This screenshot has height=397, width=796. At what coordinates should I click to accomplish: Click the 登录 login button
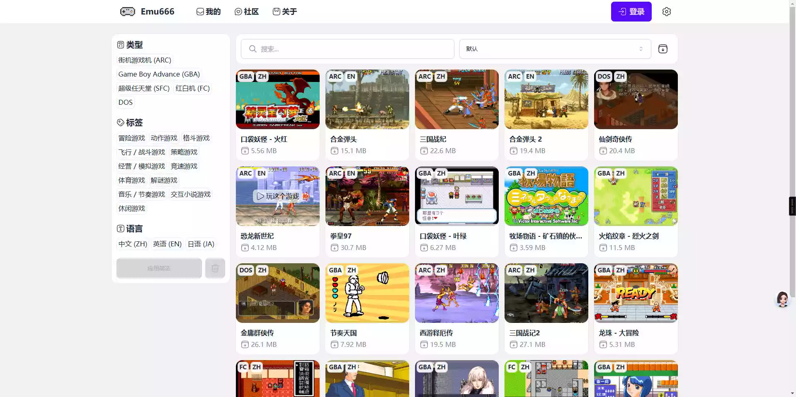631,12
